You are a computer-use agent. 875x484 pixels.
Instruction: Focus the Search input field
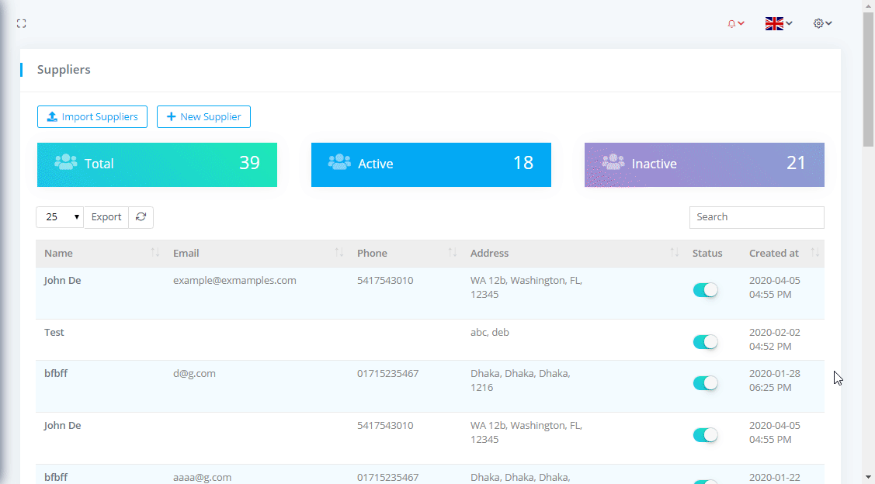[756, 217]
